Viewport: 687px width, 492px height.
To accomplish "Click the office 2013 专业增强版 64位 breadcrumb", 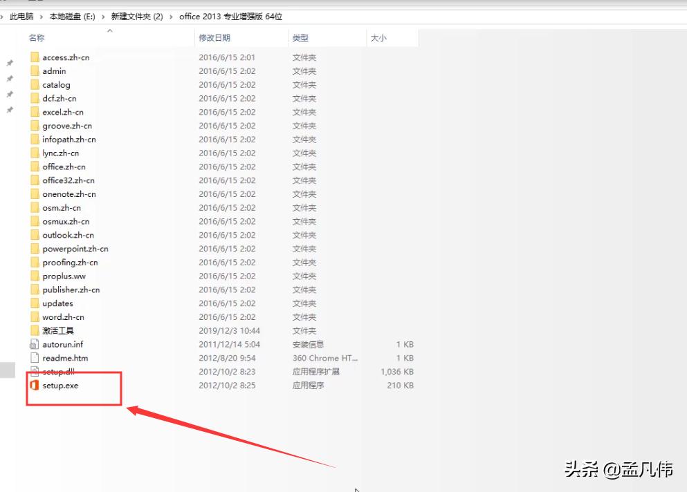I will click(x=231, y=17).
